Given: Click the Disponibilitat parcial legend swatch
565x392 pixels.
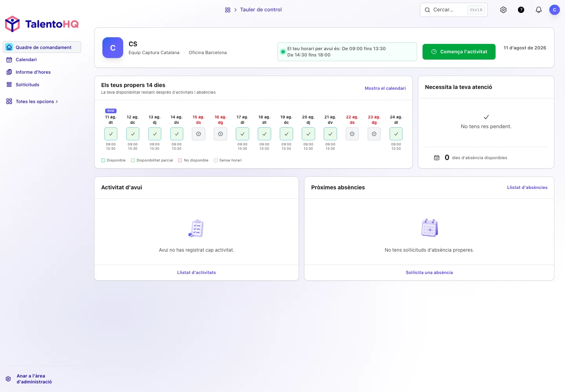Looking at the screenshot, I should click(133, 160).
